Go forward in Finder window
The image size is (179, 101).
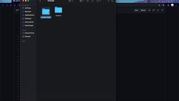click(44, 1)
